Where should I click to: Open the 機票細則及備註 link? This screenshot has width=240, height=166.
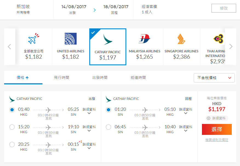coord(217,140)
